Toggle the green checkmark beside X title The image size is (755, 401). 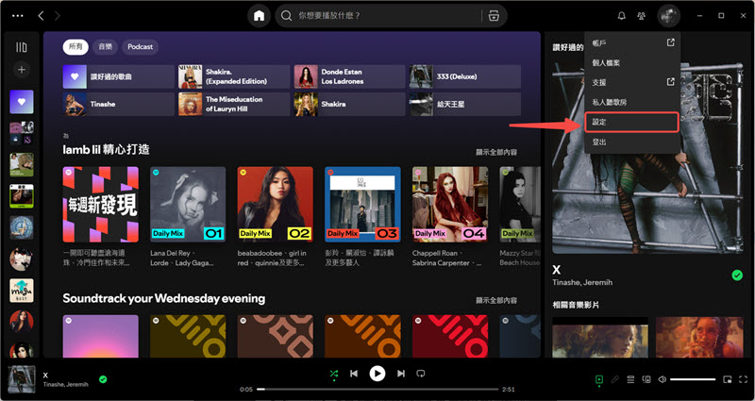[x=737, y=275]
